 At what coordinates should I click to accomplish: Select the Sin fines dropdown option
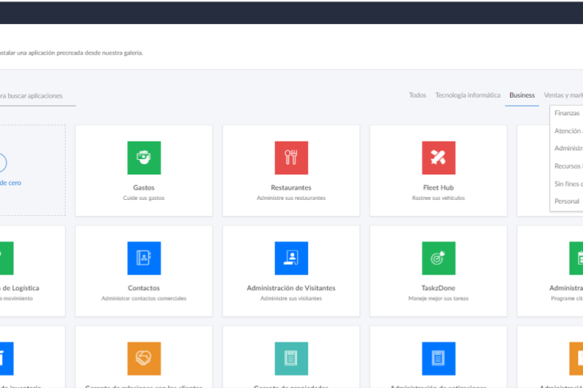[568, 184]
